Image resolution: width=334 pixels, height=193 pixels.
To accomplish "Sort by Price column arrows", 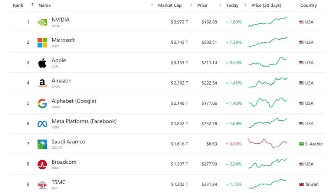I will click(220, 5).
